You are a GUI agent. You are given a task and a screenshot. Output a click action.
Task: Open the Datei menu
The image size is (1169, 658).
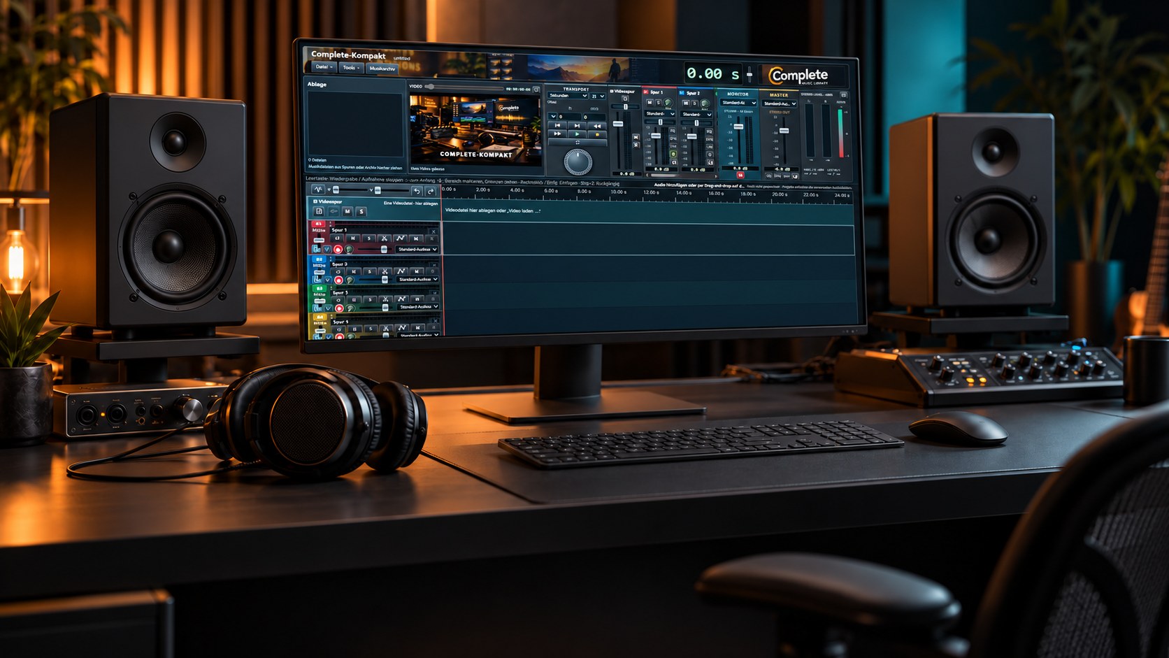(x=323, y=67)
